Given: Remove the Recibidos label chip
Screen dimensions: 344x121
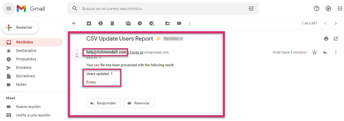Looking at the screenshot, I should point(181,39).
